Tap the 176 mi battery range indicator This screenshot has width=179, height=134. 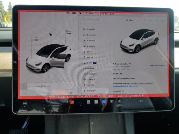[71, 13]
